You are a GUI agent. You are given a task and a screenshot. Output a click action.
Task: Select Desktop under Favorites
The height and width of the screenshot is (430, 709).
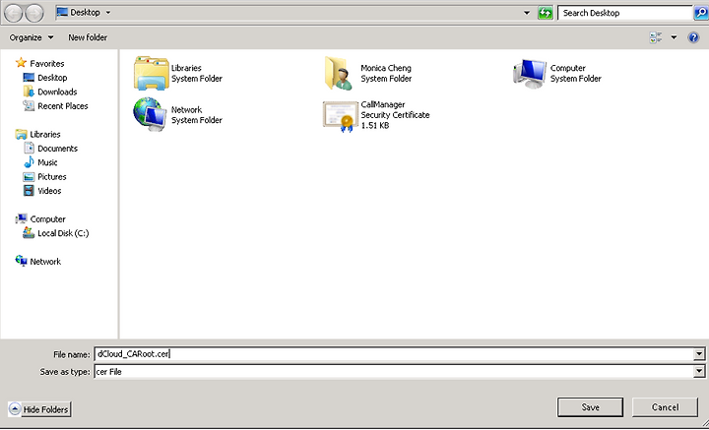tap(52, 78)
